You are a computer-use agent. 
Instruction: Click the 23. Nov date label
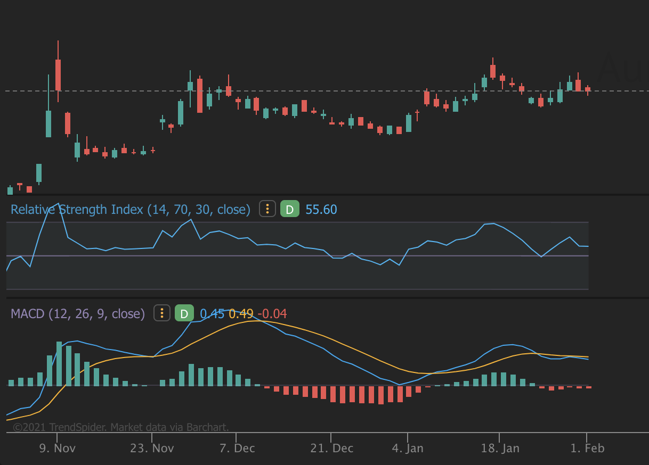(152, 448)
